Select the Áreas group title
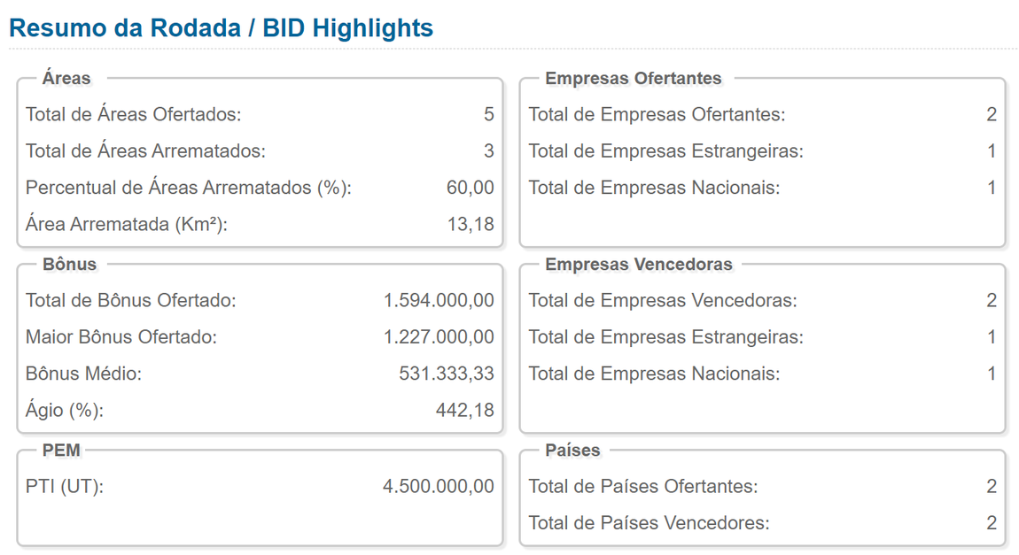The width and height of the screenshot is (1019, 555). (66, 78)
